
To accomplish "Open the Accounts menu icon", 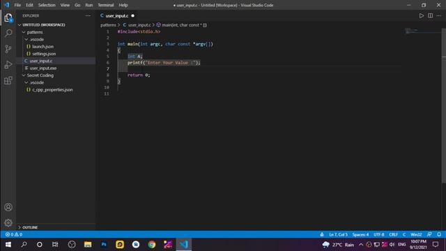I will (8, 207).
